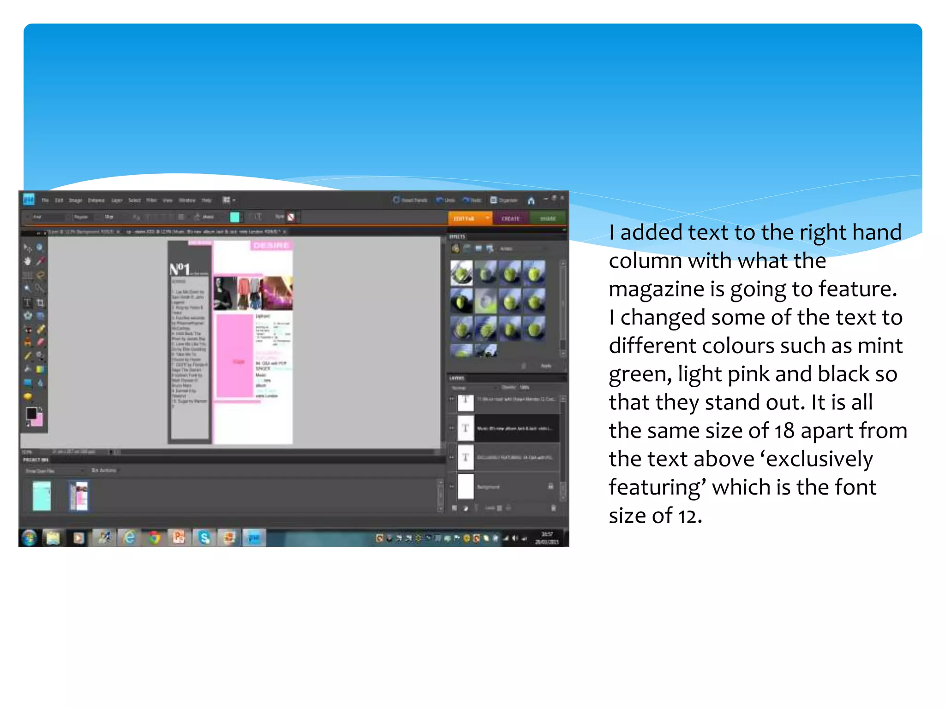The height and width of the screenshot is (708, 945).
Task: Select the Move tool
Action: (x=28, y=248)
